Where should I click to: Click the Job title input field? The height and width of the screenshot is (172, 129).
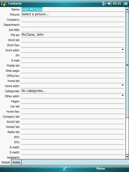coord(73,30)
